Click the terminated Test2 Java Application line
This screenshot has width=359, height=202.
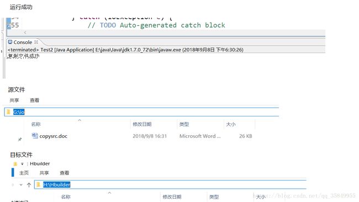tap(125, 50)
